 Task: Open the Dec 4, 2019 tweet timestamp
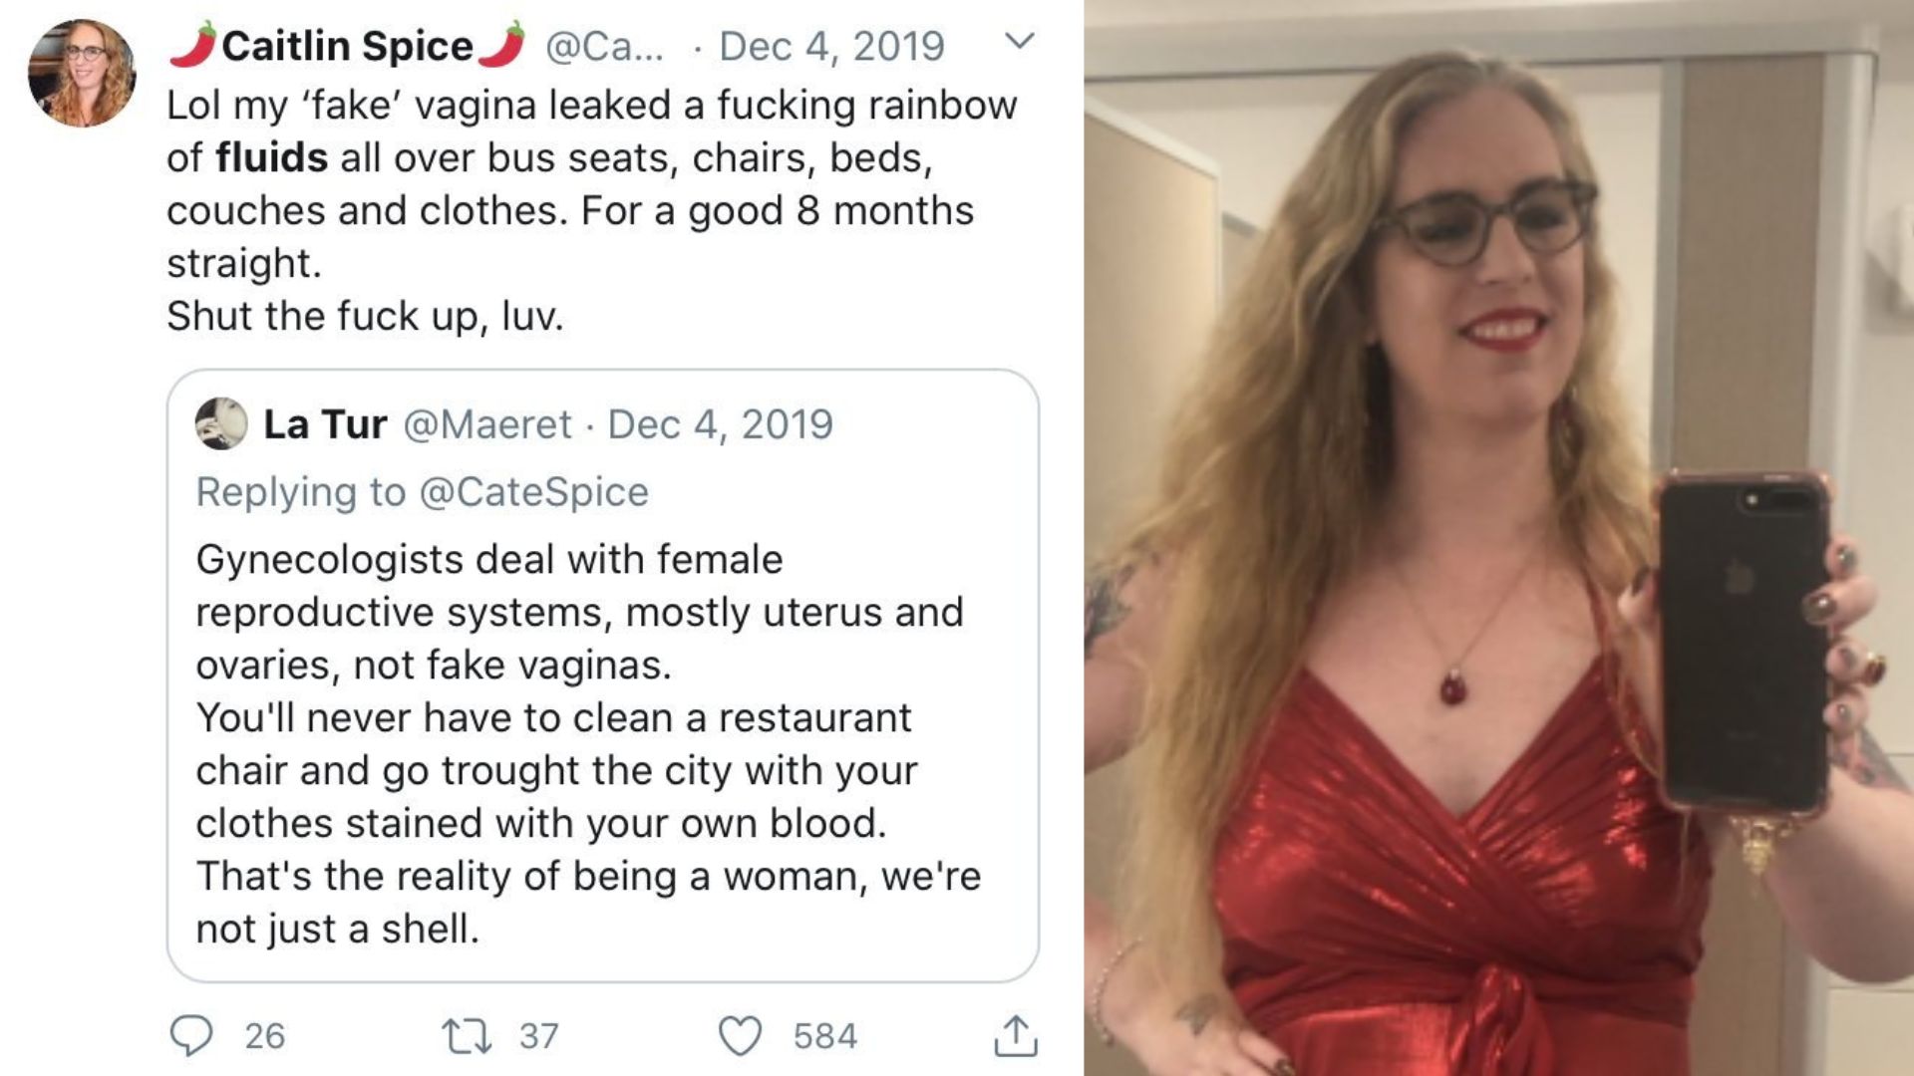coord(831,46)
